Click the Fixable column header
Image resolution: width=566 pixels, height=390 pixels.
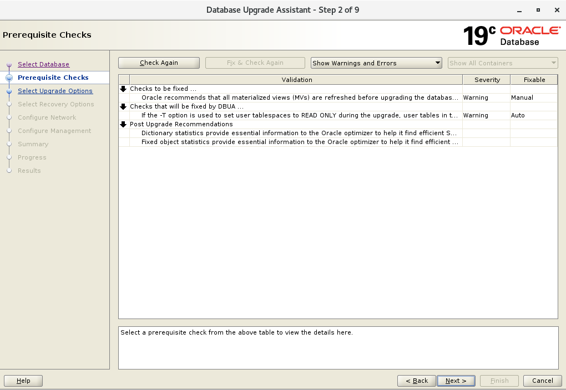[534, 80]
